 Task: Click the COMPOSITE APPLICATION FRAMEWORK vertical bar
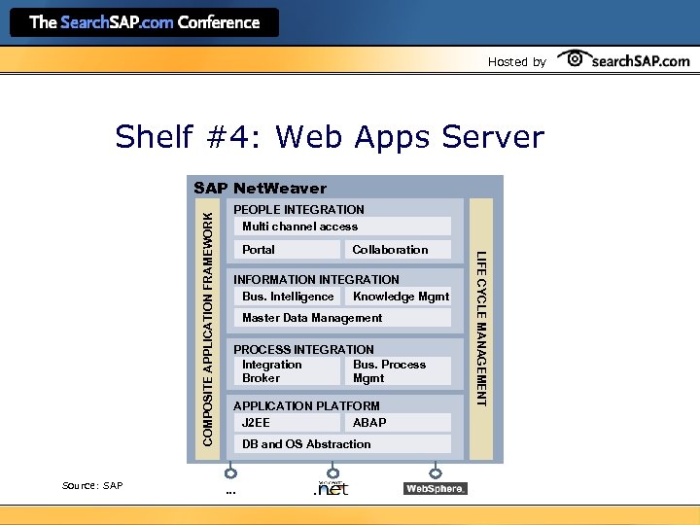pos(208,329)
